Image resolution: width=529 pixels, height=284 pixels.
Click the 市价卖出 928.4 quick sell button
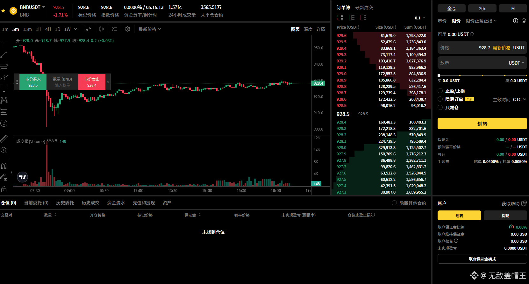pos(92,82)
